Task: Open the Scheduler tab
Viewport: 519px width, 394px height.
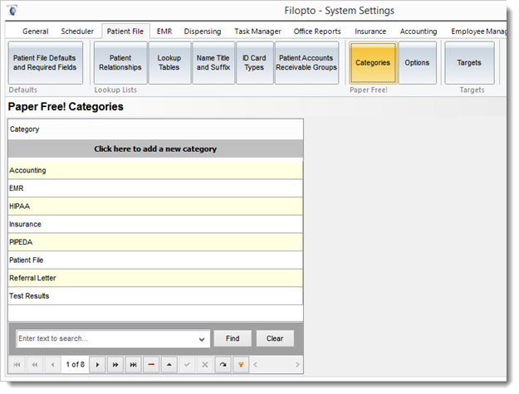Action: click(x=77, y=32)
